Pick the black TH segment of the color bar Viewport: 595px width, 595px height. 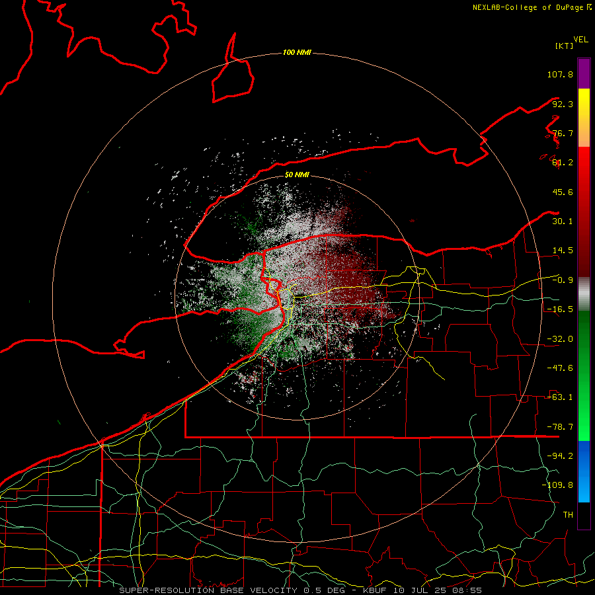tap(584, 515)
